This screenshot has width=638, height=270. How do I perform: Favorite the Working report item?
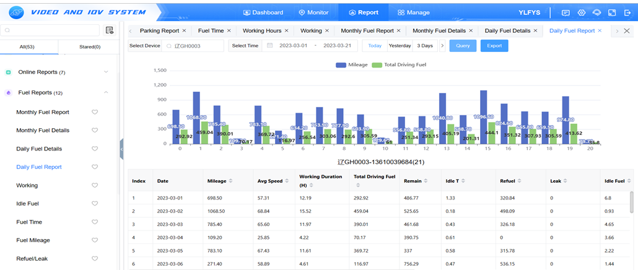[x=95, y=185]
